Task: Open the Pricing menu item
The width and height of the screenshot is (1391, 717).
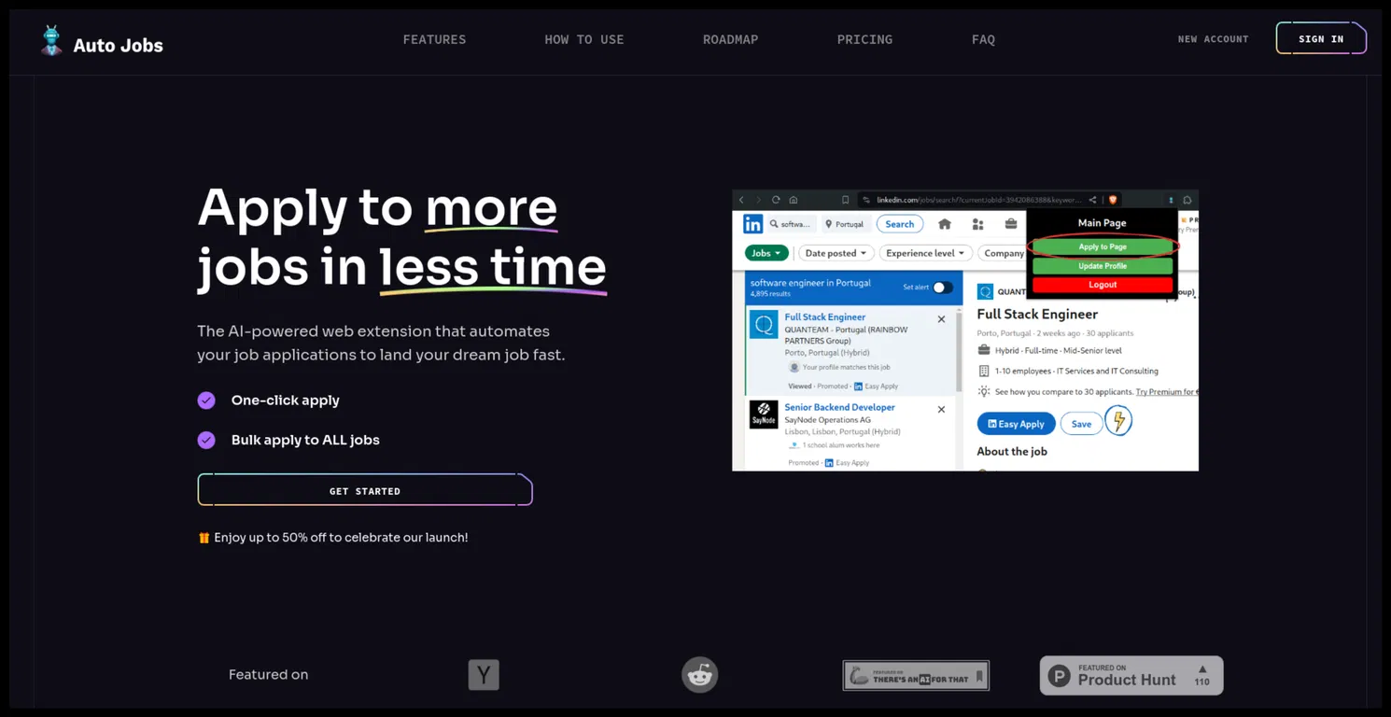Action: tap(864, 39)
